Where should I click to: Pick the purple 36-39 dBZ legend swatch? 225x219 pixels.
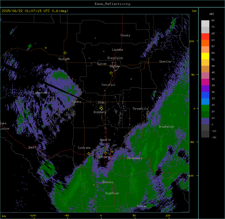click(x=205, y=89)
